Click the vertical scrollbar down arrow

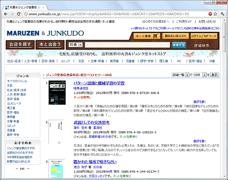point(224,176)
